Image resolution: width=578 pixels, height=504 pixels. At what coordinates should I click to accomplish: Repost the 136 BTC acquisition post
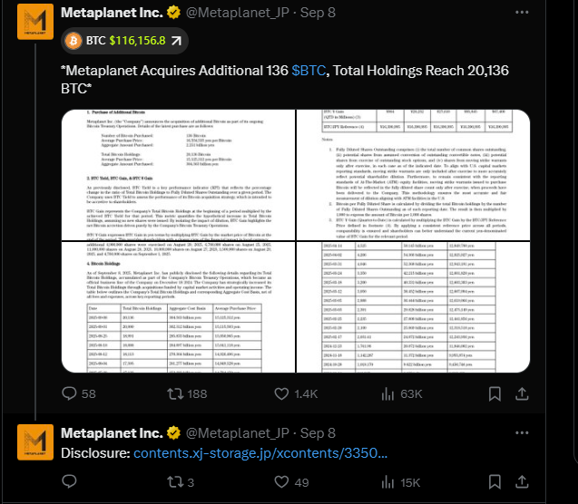[177, 393]
